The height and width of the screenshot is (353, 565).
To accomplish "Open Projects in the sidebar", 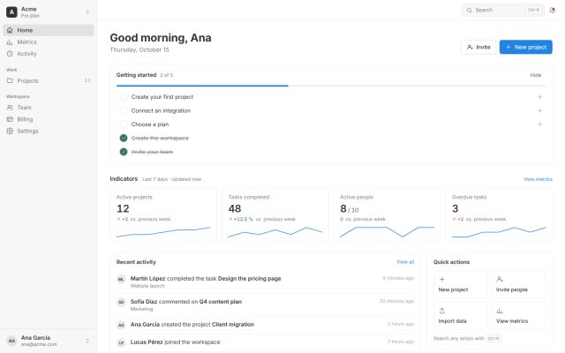I will point(49,80).
